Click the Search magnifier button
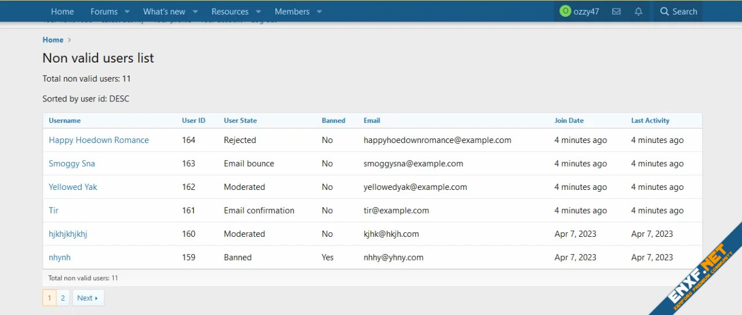 point(678,12)
